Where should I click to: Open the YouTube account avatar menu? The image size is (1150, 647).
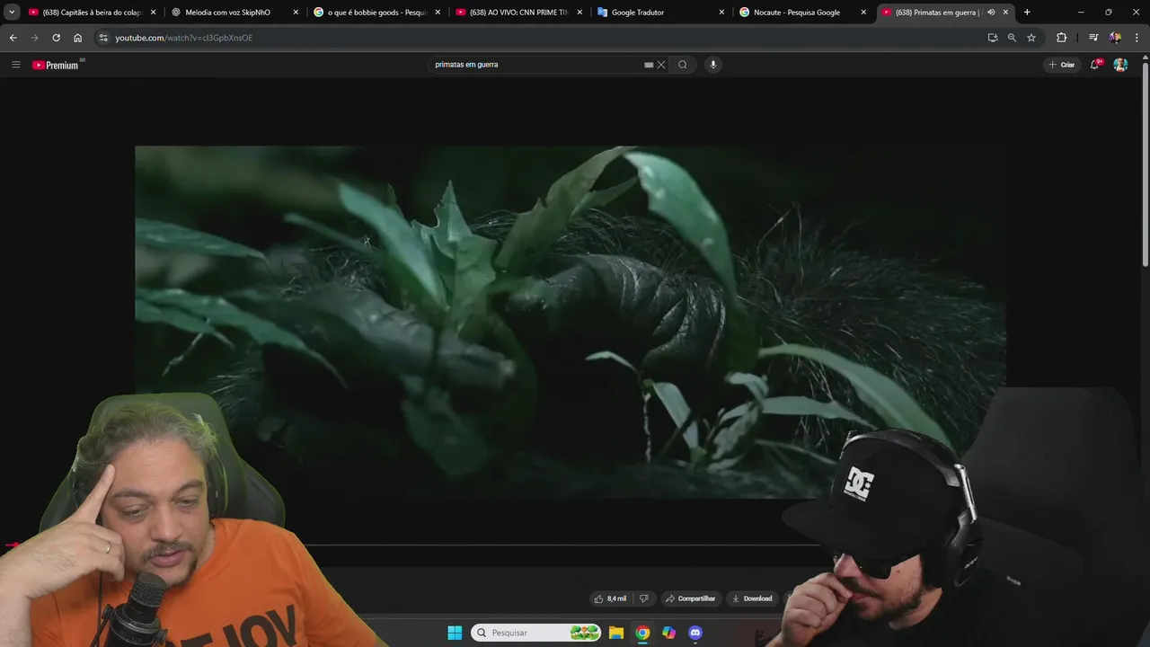coord(1120,65)
